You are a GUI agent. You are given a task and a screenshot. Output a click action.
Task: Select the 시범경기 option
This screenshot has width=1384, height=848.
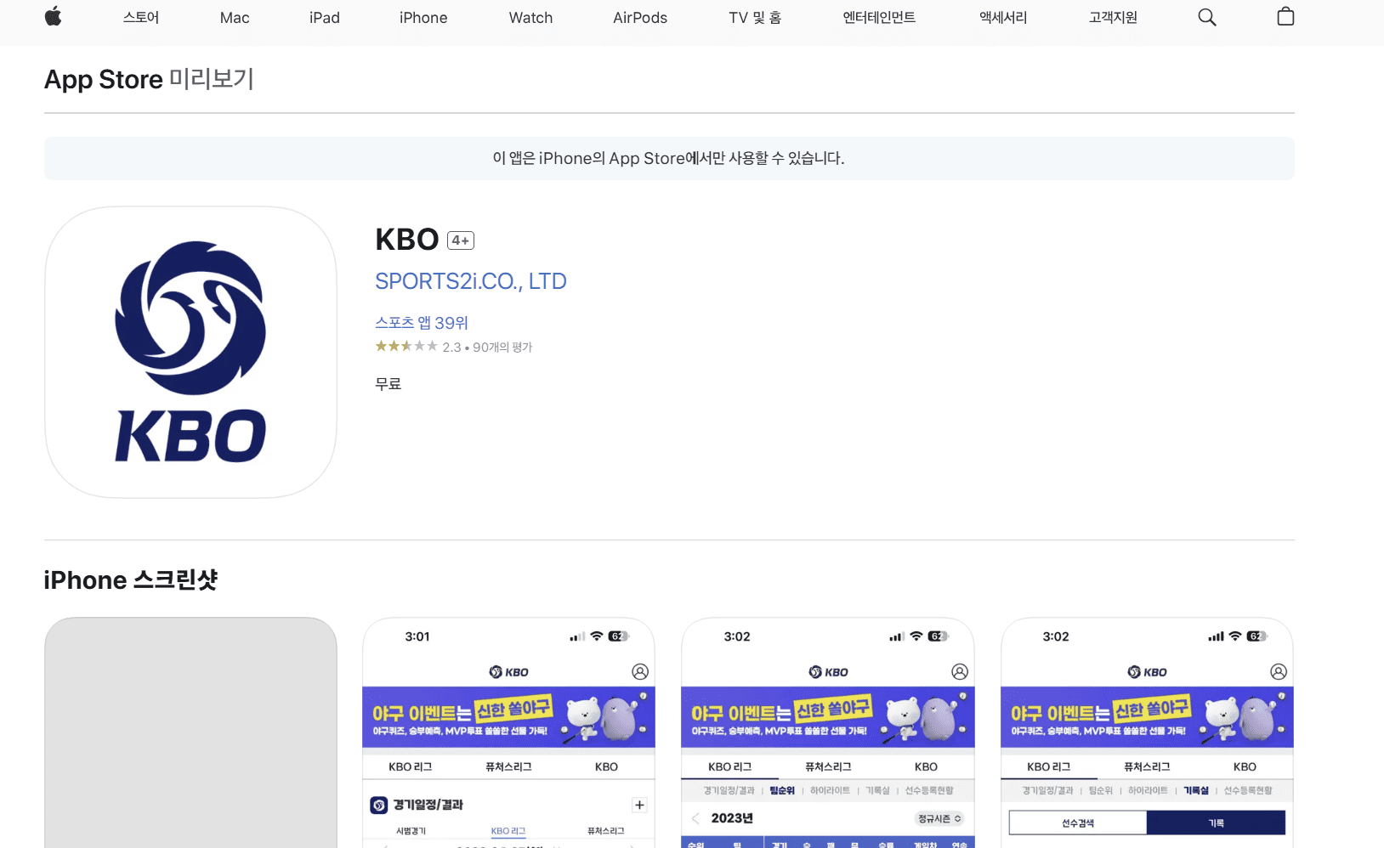pyautogui.click(x=411, y=831)
